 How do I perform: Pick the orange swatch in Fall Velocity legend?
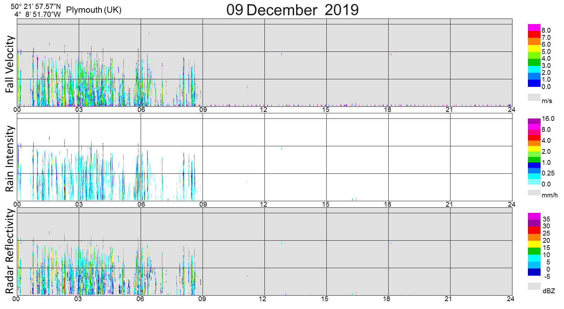[534, 42]
